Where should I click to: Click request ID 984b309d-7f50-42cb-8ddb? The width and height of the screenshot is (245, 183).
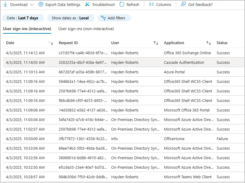[x=83, y=177]
